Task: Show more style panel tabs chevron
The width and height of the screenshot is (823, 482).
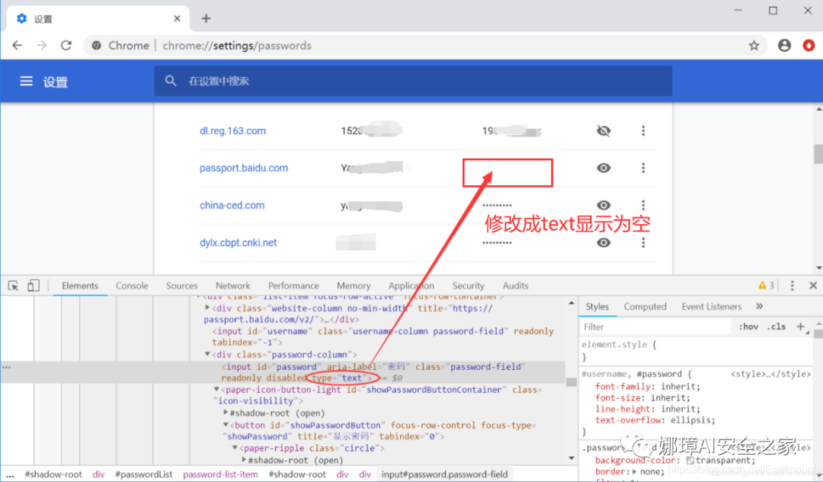Action: pos(760,306)
